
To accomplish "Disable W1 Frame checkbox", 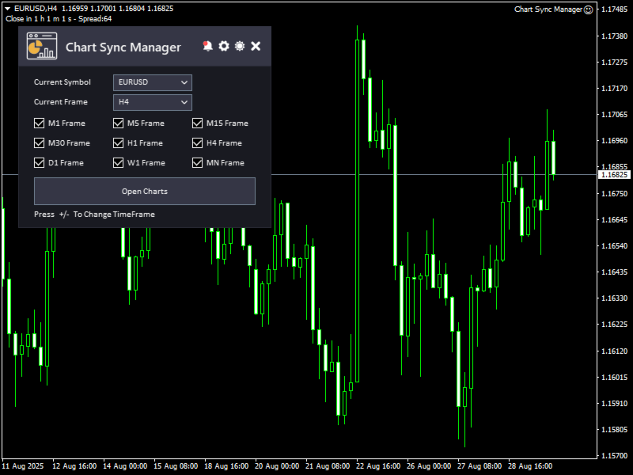I will (118, 163).
